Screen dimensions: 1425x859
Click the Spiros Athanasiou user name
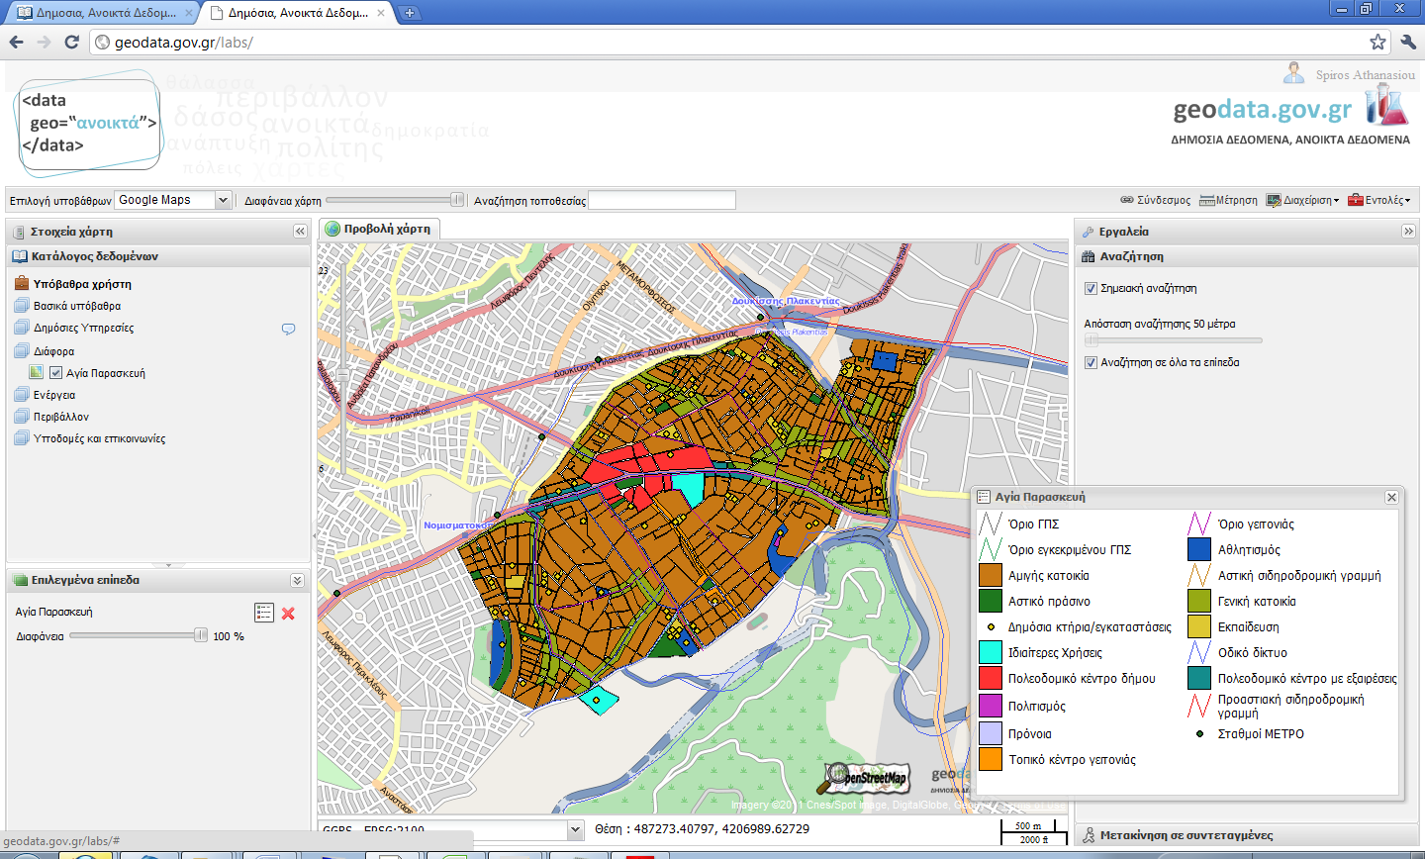[x=1366, y=75]
